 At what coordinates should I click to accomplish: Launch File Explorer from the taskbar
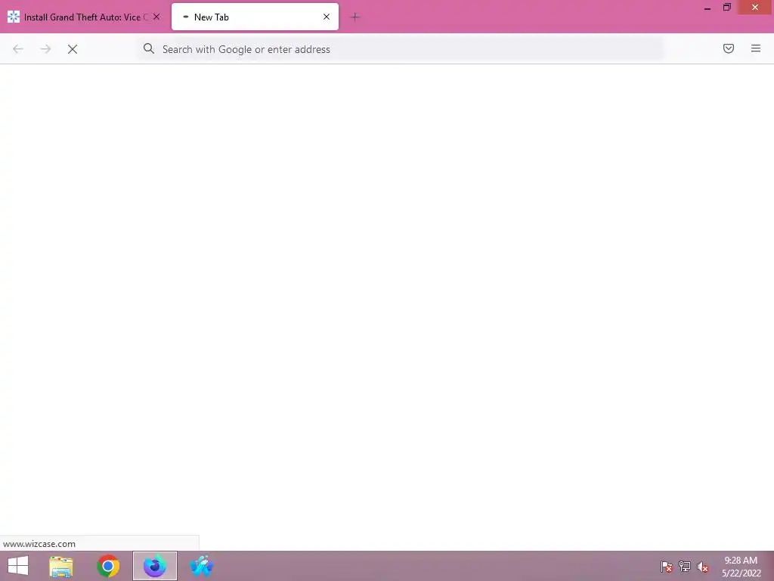point(61,566)
